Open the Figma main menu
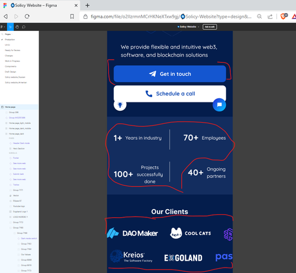The height and width of the screenshot is (273, 296). point(2,27)
